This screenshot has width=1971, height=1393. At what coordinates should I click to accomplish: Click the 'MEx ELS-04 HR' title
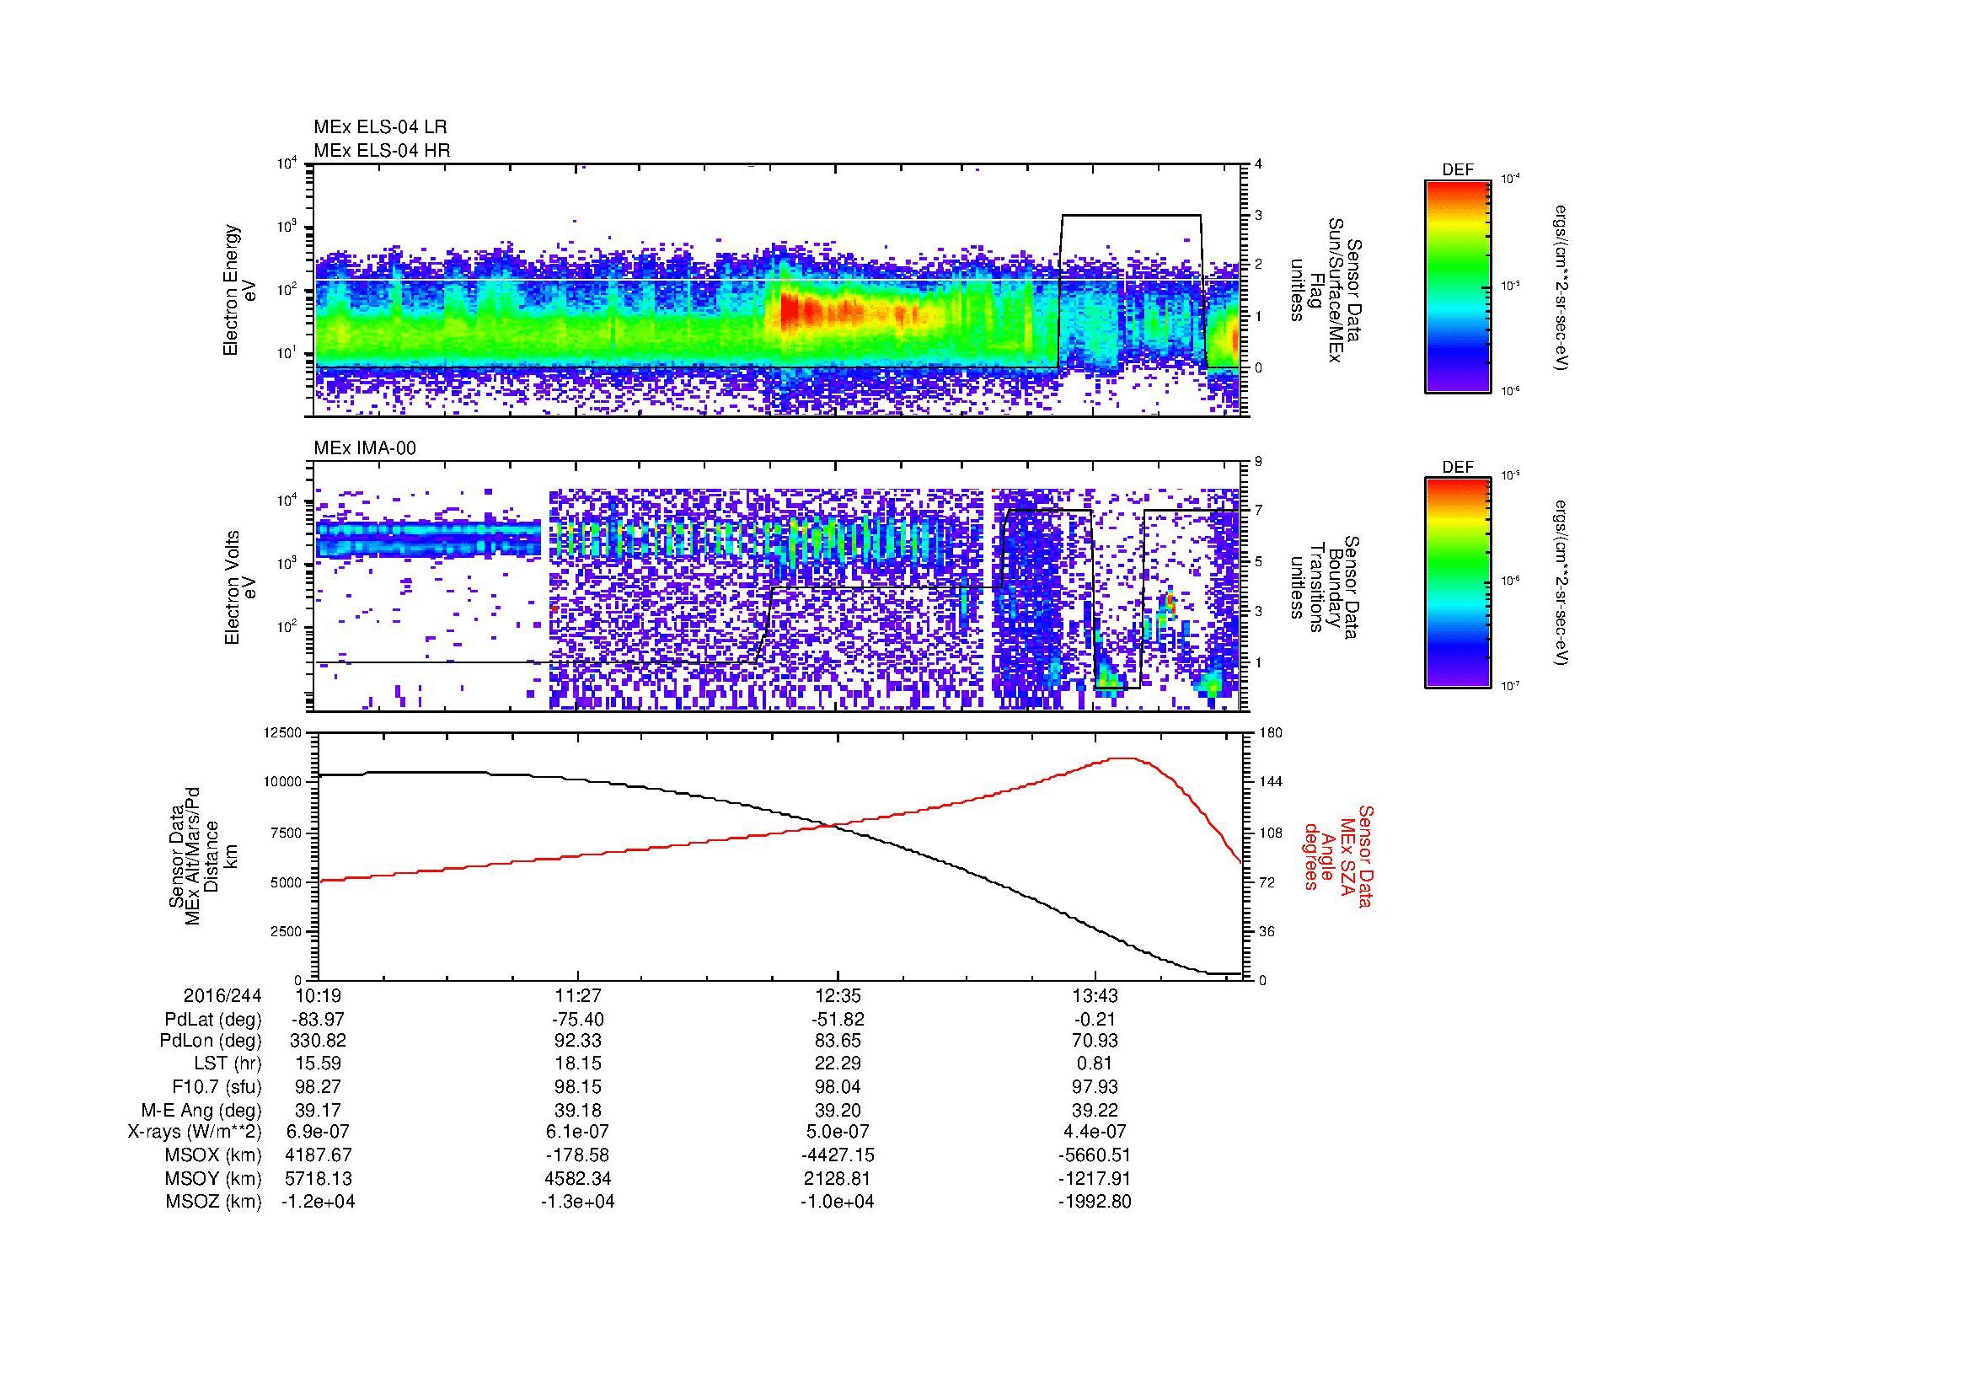point(382,150)
